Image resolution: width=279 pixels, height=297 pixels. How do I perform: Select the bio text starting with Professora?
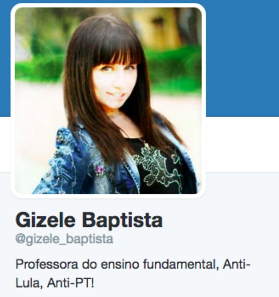pos(133,274)
